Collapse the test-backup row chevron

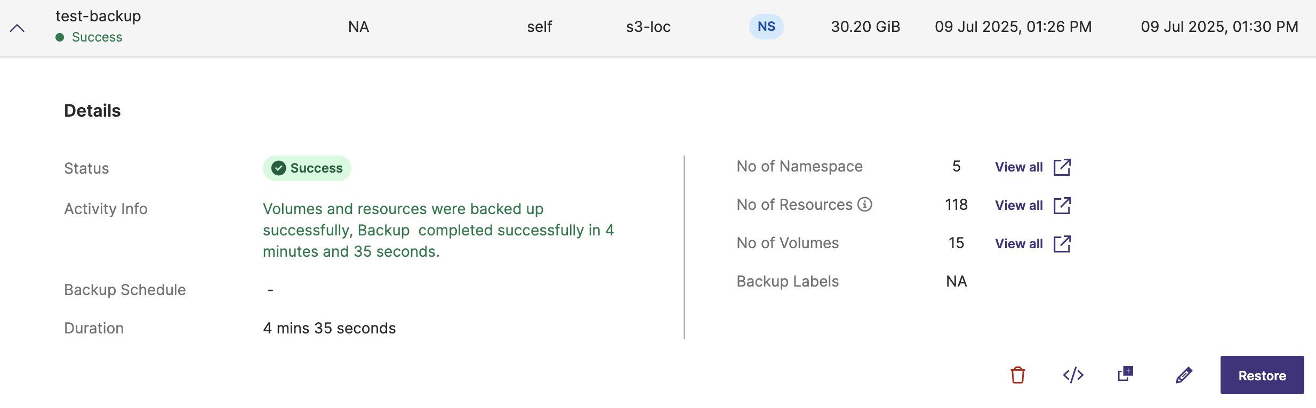tap(17, 28)
